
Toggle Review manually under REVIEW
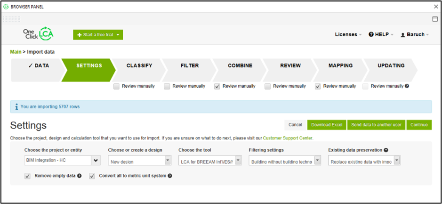[x=267, y=86]
